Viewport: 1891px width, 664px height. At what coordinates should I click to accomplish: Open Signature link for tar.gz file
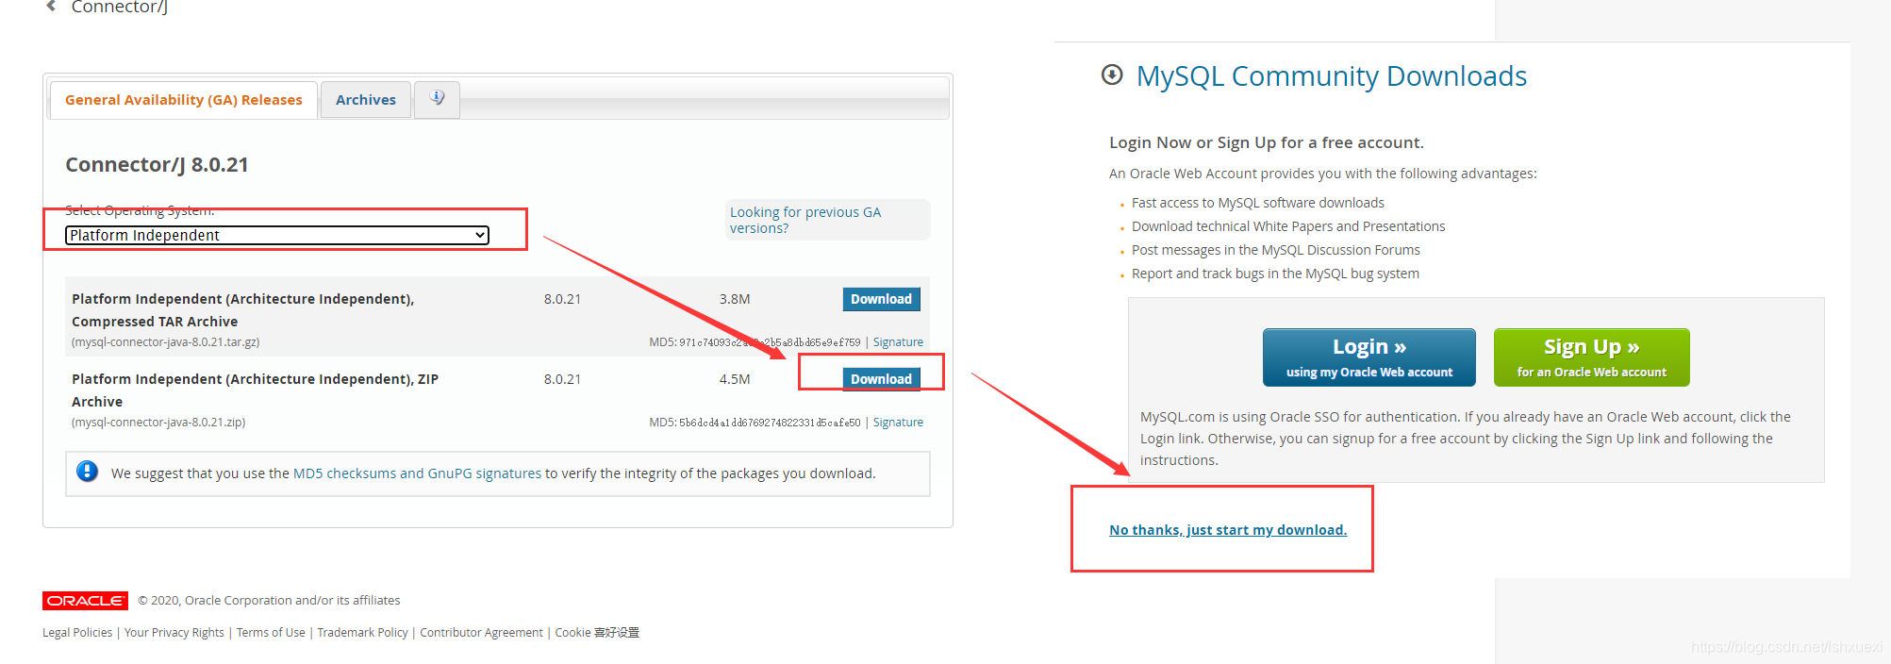coord(898,342)
